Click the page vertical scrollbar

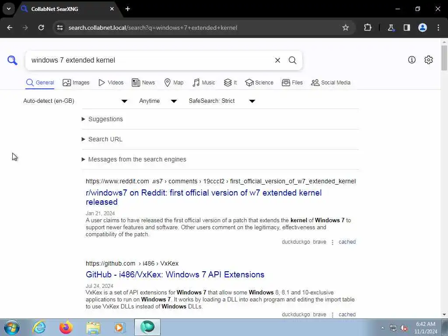coord(444,58)
